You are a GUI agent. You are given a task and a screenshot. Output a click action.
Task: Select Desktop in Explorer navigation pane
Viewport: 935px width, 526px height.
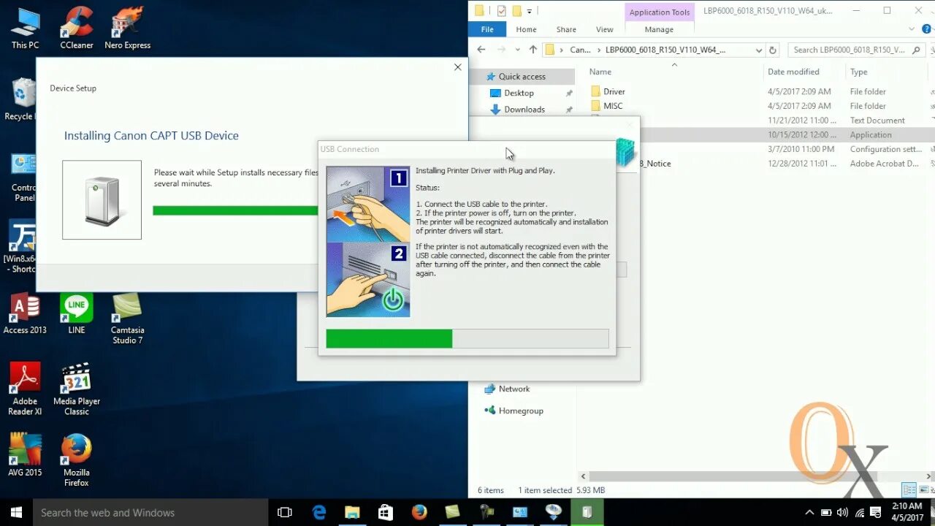tap(519, 93)
